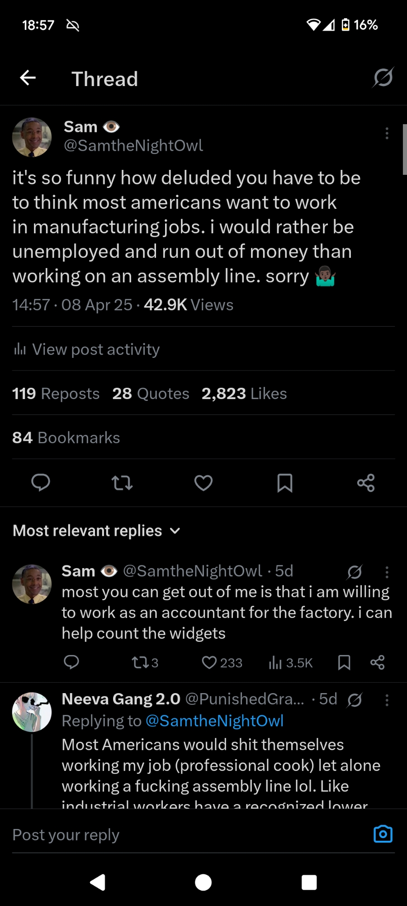Open the 119 Reposts list

56,394
